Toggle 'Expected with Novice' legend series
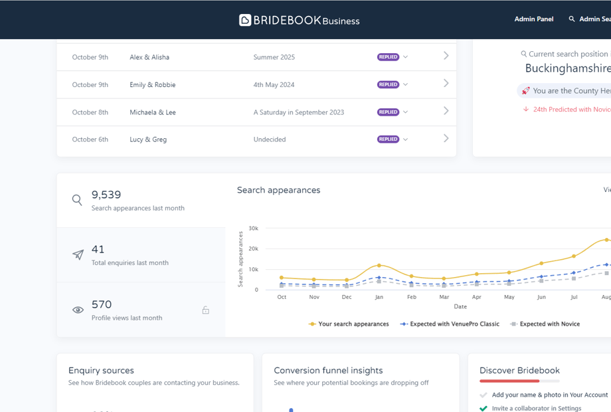This screenshot has width=611, height=412. 545,324
